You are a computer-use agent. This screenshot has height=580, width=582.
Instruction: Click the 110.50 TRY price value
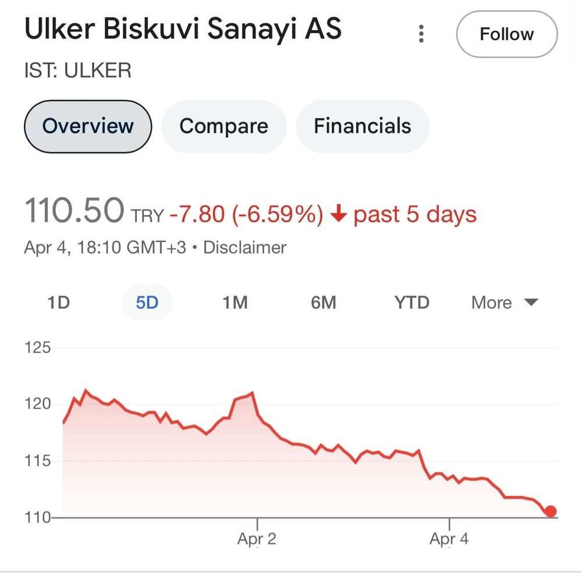pos(94,211)
